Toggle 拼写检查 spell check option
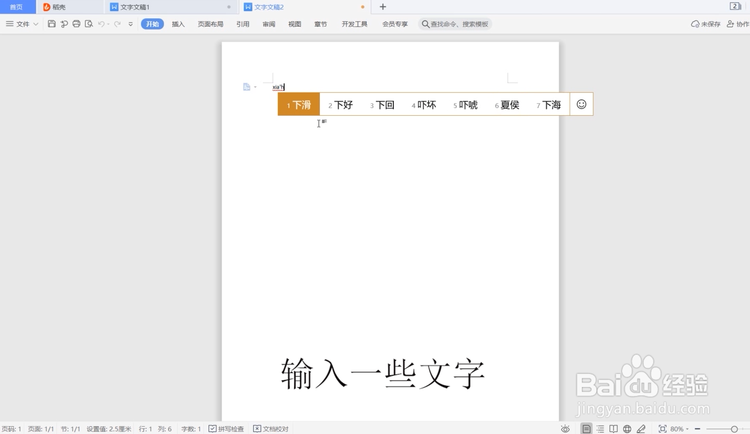This screenshot has width=750, height=434. 226,428
